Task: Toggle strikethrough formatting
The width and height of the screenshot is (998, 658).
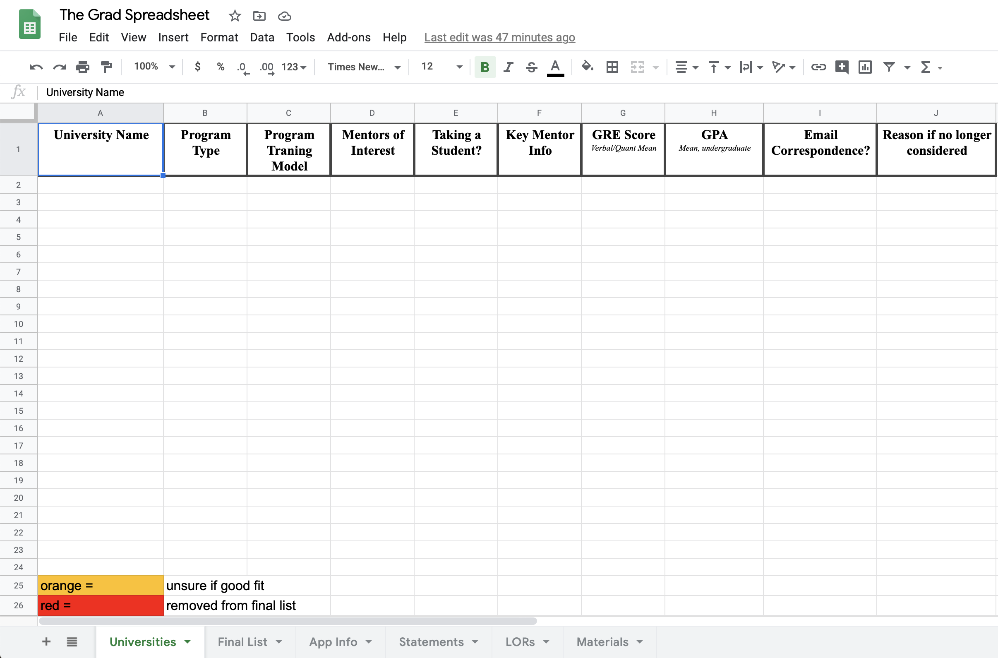Action: (531, 67)
